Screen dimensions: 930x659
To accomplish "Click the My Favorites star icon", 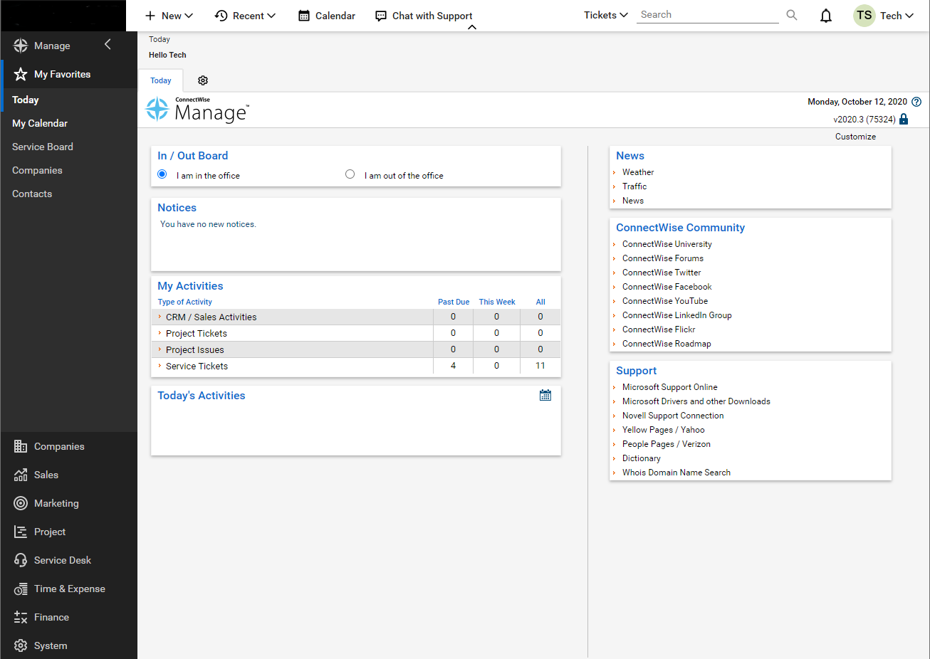I will [21, 74].
